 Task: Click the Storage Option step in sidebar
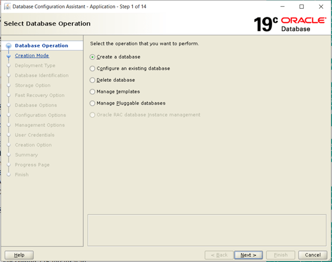tap(33, 86)
